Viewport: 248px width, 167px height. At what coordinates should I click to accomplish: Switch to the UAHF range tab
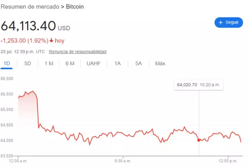pos(94,64)
